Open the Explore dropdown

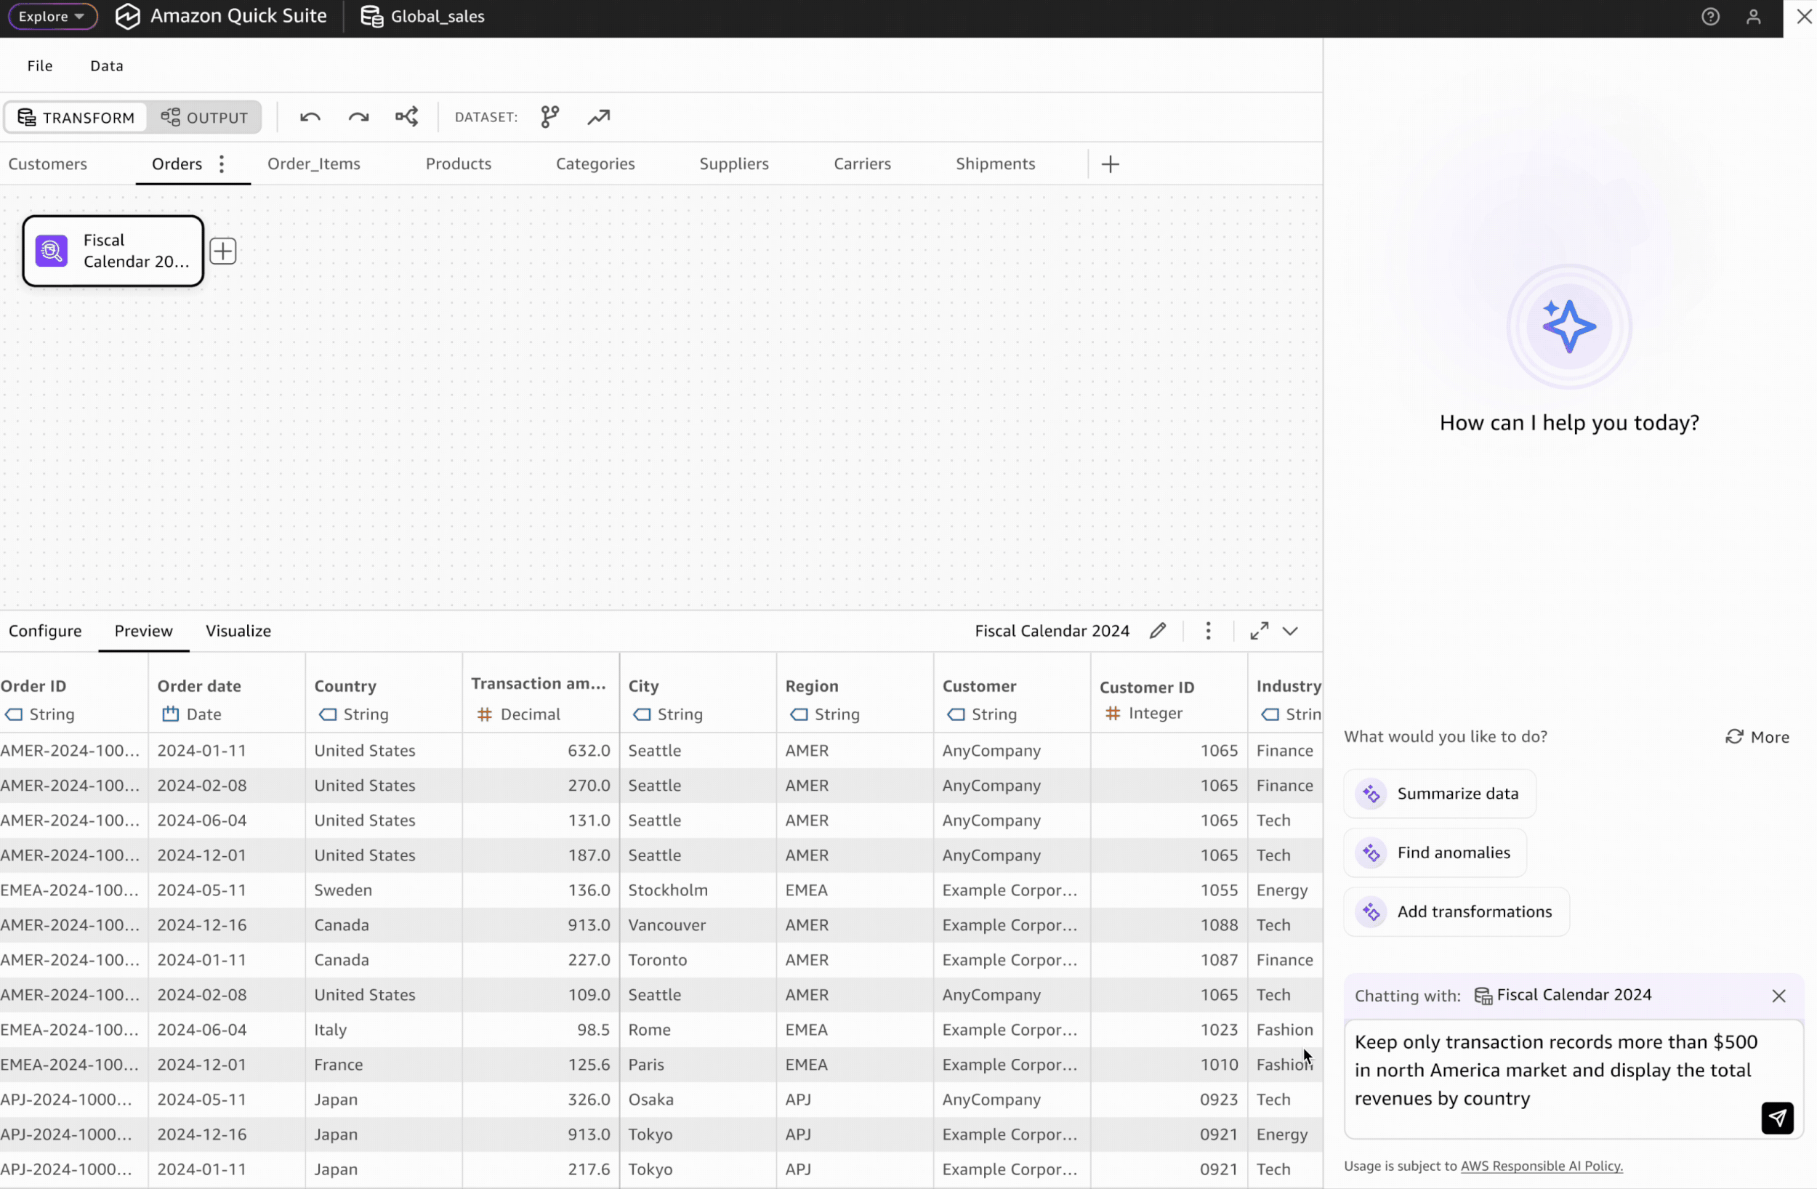click(x=52, y=16)
